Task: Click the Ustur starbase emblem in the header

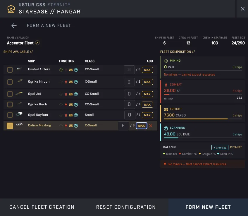Action: [11, 9]
